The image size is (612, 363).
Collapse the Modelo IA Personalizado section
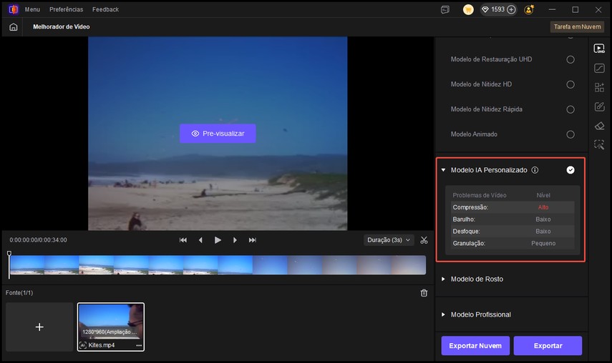pos(443,170)
